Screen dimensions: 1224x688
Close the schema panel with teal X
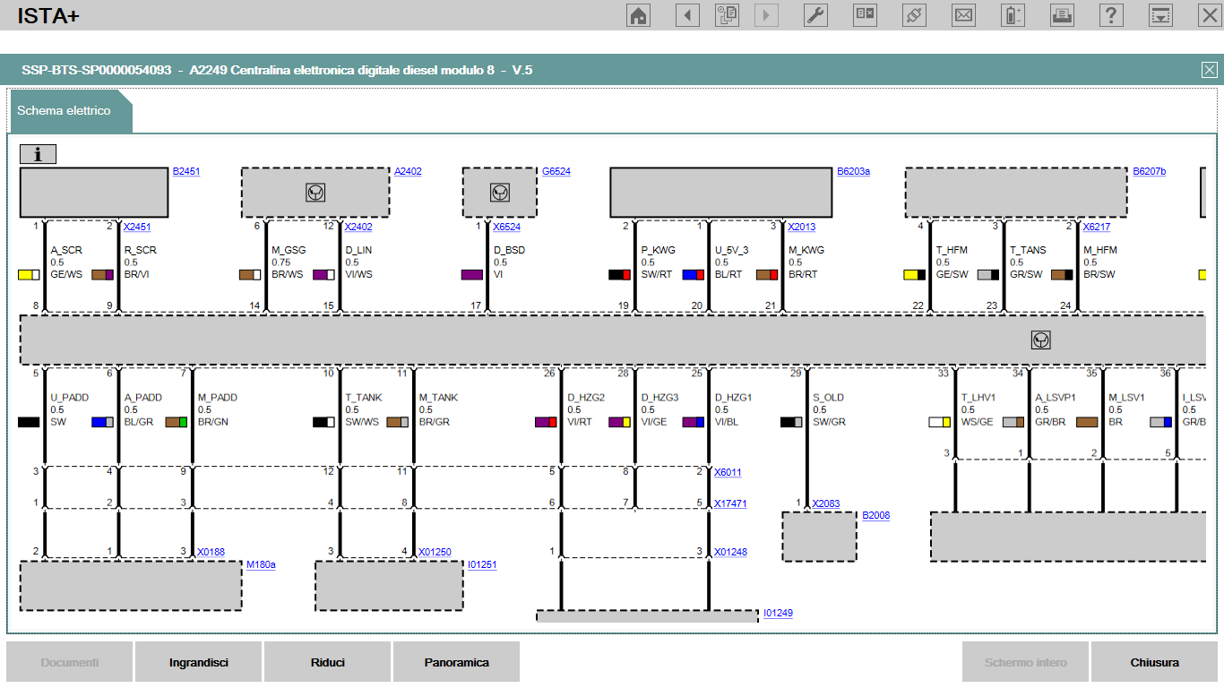point(1209,70)
